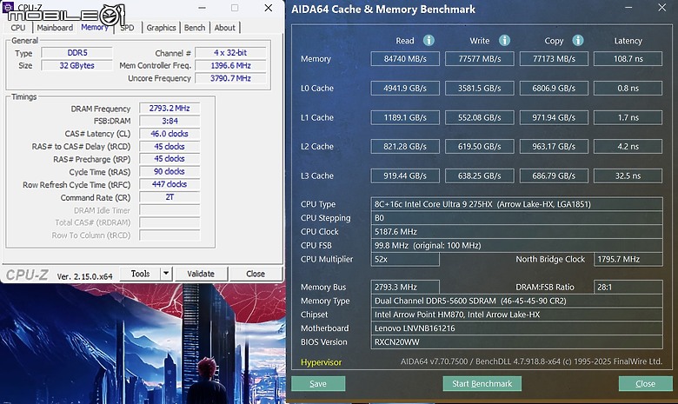The image size is (678, 404).
Task: Click the Tools button in CPU-Z
Action: [x=140, y=274]
